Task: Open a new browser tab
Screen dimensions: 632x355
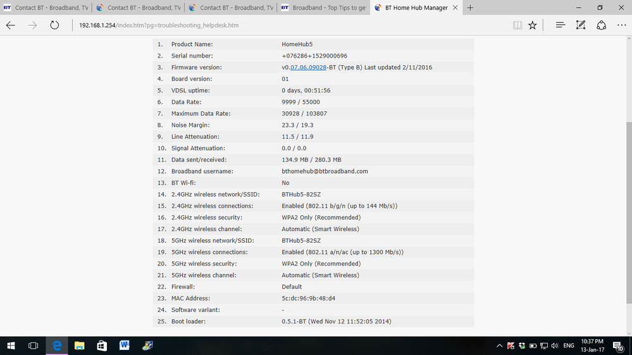Action: [x=470, y=8]
